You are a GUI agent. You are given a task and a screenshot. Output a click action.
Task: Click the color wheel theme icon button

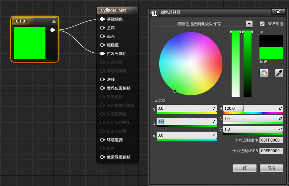pyautogui.click(x=264, y=73)
